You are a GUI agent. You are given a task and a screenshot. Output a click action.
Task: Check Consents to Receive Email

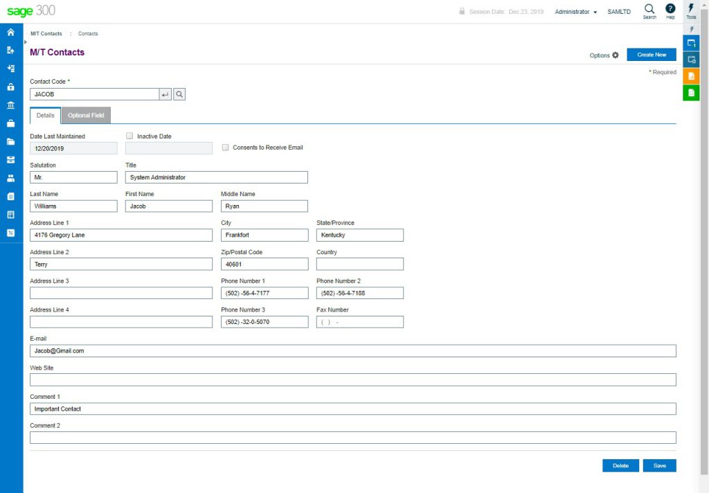tap(226, 147)
